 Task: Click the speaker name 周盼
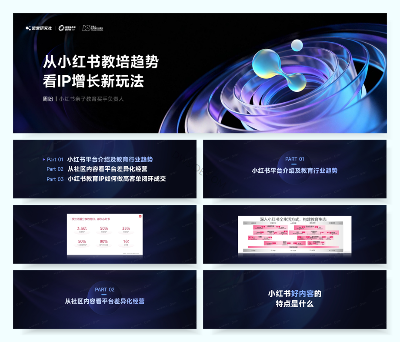[47, 99]
